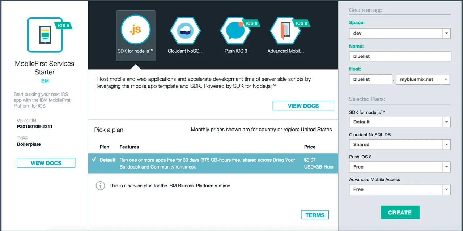This screenshot has width=463, height=231.
Task: Click the checkmark on the Default plan row
Action: click(94, 160)
